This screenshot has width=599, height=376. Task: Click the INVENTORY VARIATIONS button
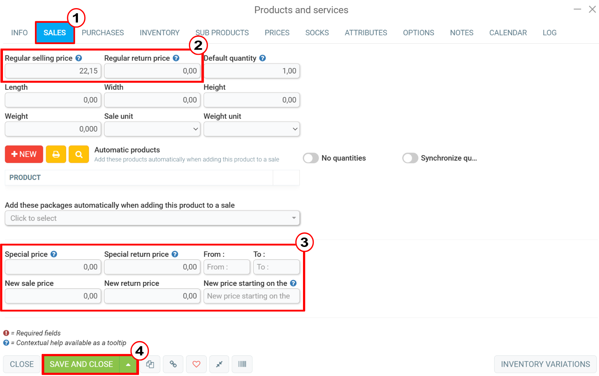pos(545,364)
